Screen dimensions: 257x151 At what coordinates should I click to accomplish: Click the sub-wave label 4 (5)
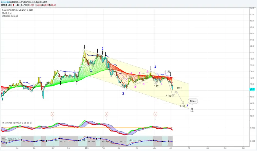pos(179,88)
